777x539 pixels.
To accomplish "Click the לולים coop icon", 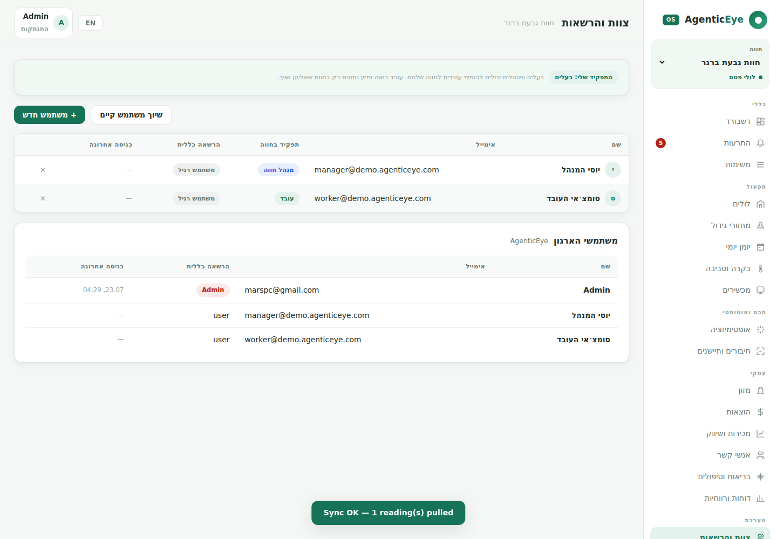I will 760,204.
